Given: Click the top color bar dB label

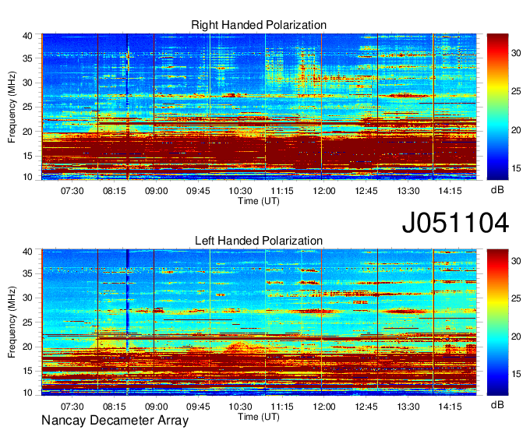Looking at the screenshot, I should coord(497,190).
